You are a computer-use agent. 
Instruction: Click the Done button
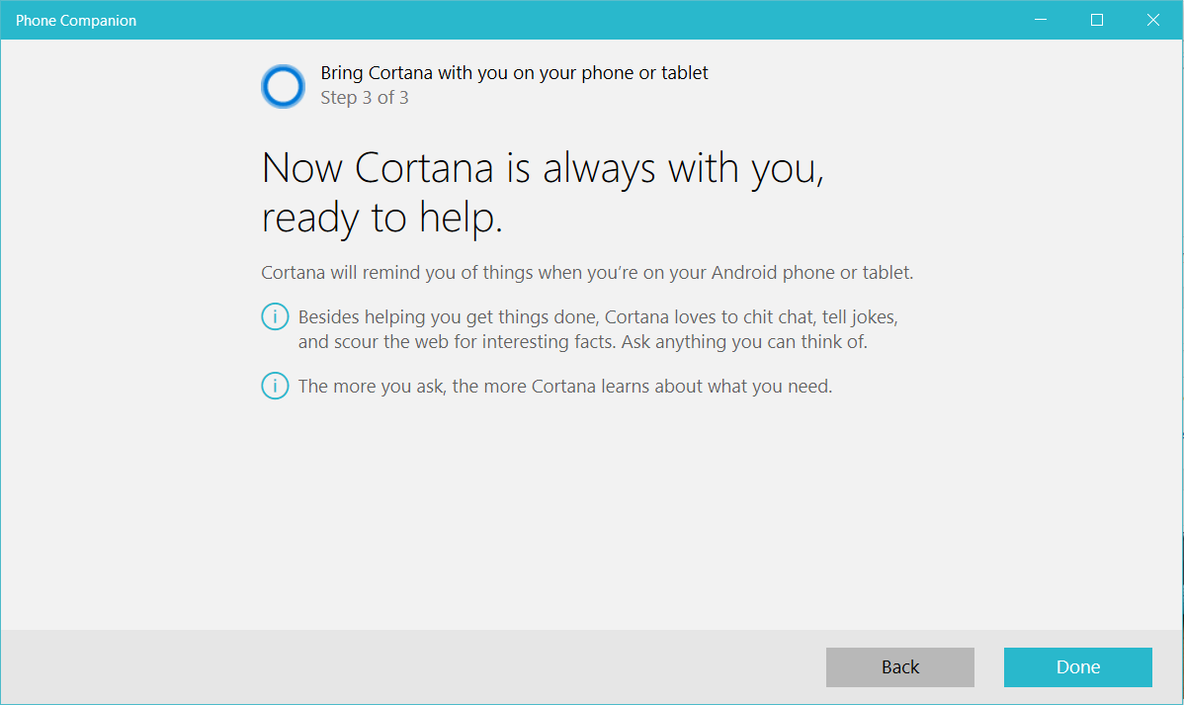point(1077,667)
